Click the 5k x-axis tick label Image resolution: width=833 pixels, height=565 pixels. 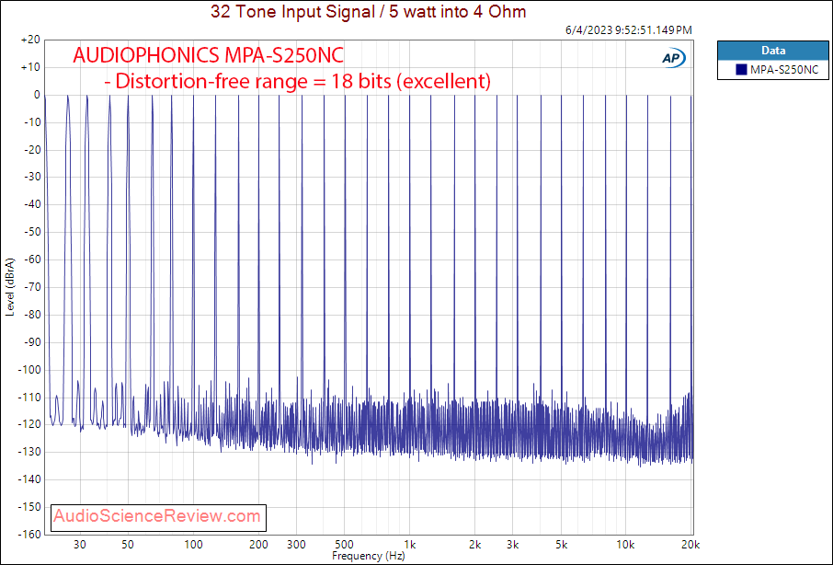[x=561, y=545]
